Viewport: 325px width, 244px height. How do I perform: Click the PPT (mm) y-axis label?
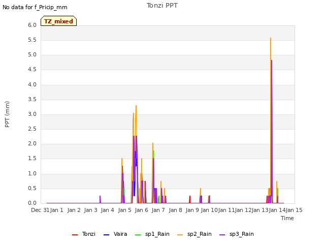(7, 114)
